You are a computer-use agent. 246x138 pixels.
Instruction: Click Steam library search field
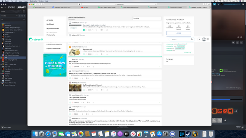12,20
